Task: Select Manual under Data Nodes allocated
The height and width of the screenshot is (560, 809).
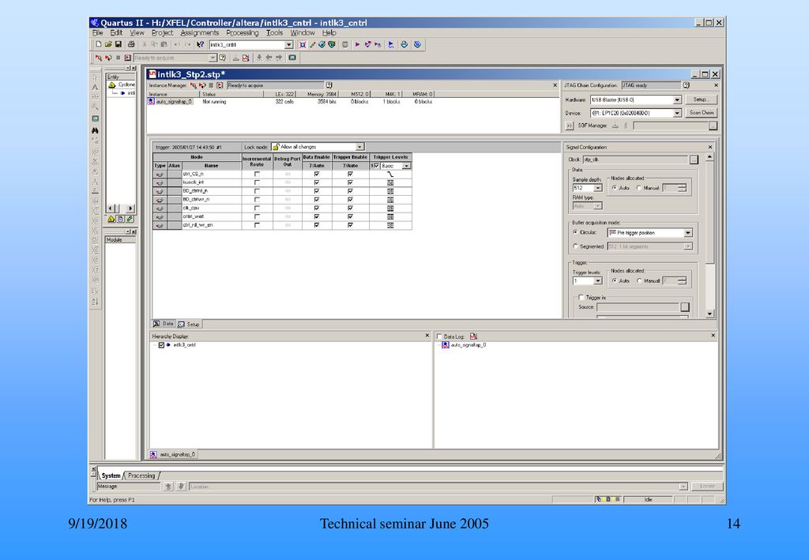Action: pyautogui.click(x=638, y=188)
